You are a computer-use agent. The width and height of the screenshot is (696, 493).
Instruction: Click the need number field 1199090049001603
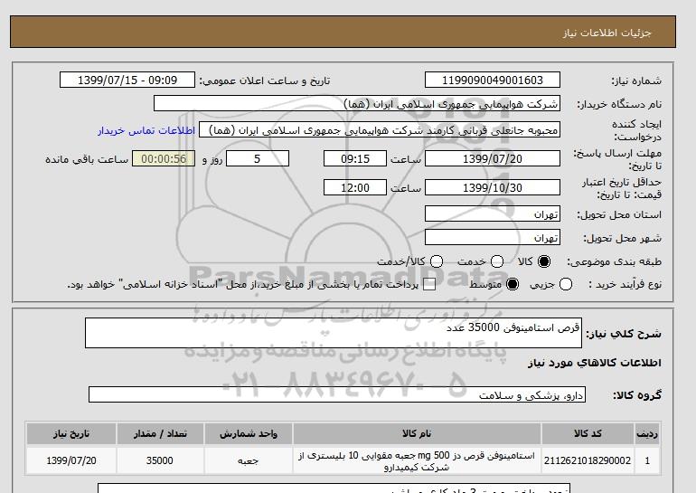point(493,80)
